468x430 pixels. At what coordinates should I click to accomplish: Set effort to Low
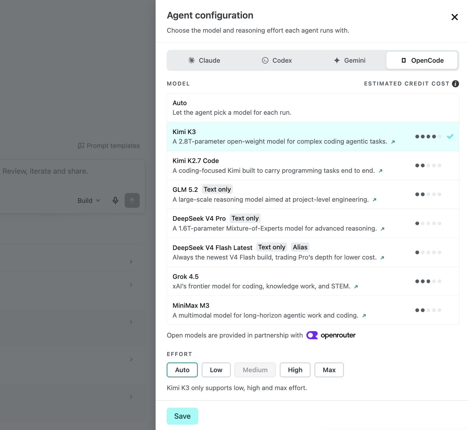pos(216,370)
